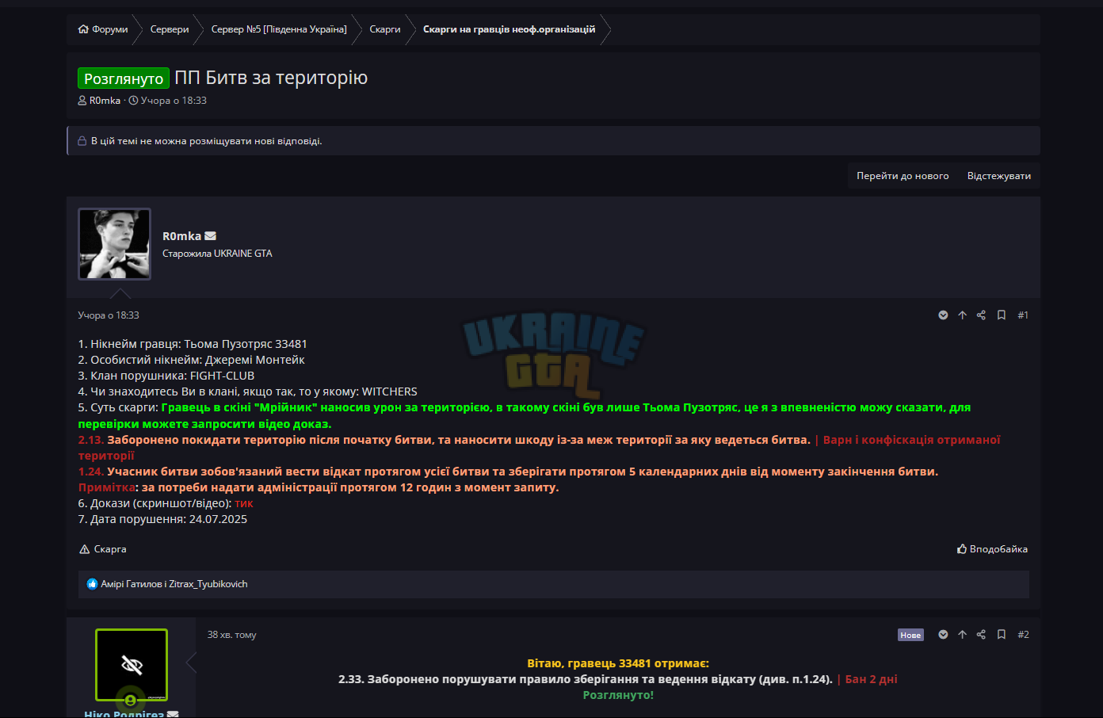
Task: Click the home icon in the Форуми breadcrumb
Action: (83, 29)
